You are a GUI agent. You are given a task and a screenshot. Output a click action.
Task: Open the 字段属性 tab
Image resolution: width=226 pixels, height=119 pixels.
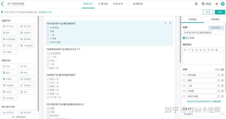[x=192, y=19]
